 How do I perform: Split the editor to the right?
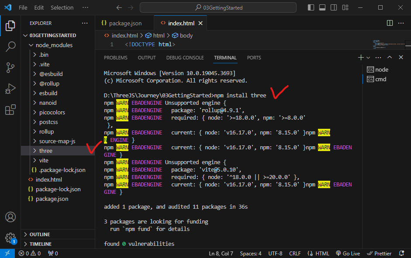(390, 23)
